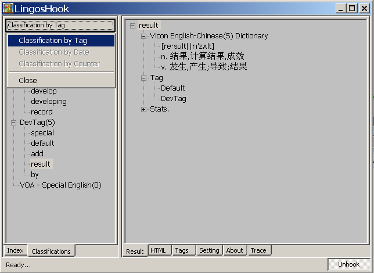Select the word by under DevTag
Screen dimensions: 374x273
(x=35, y=175)
